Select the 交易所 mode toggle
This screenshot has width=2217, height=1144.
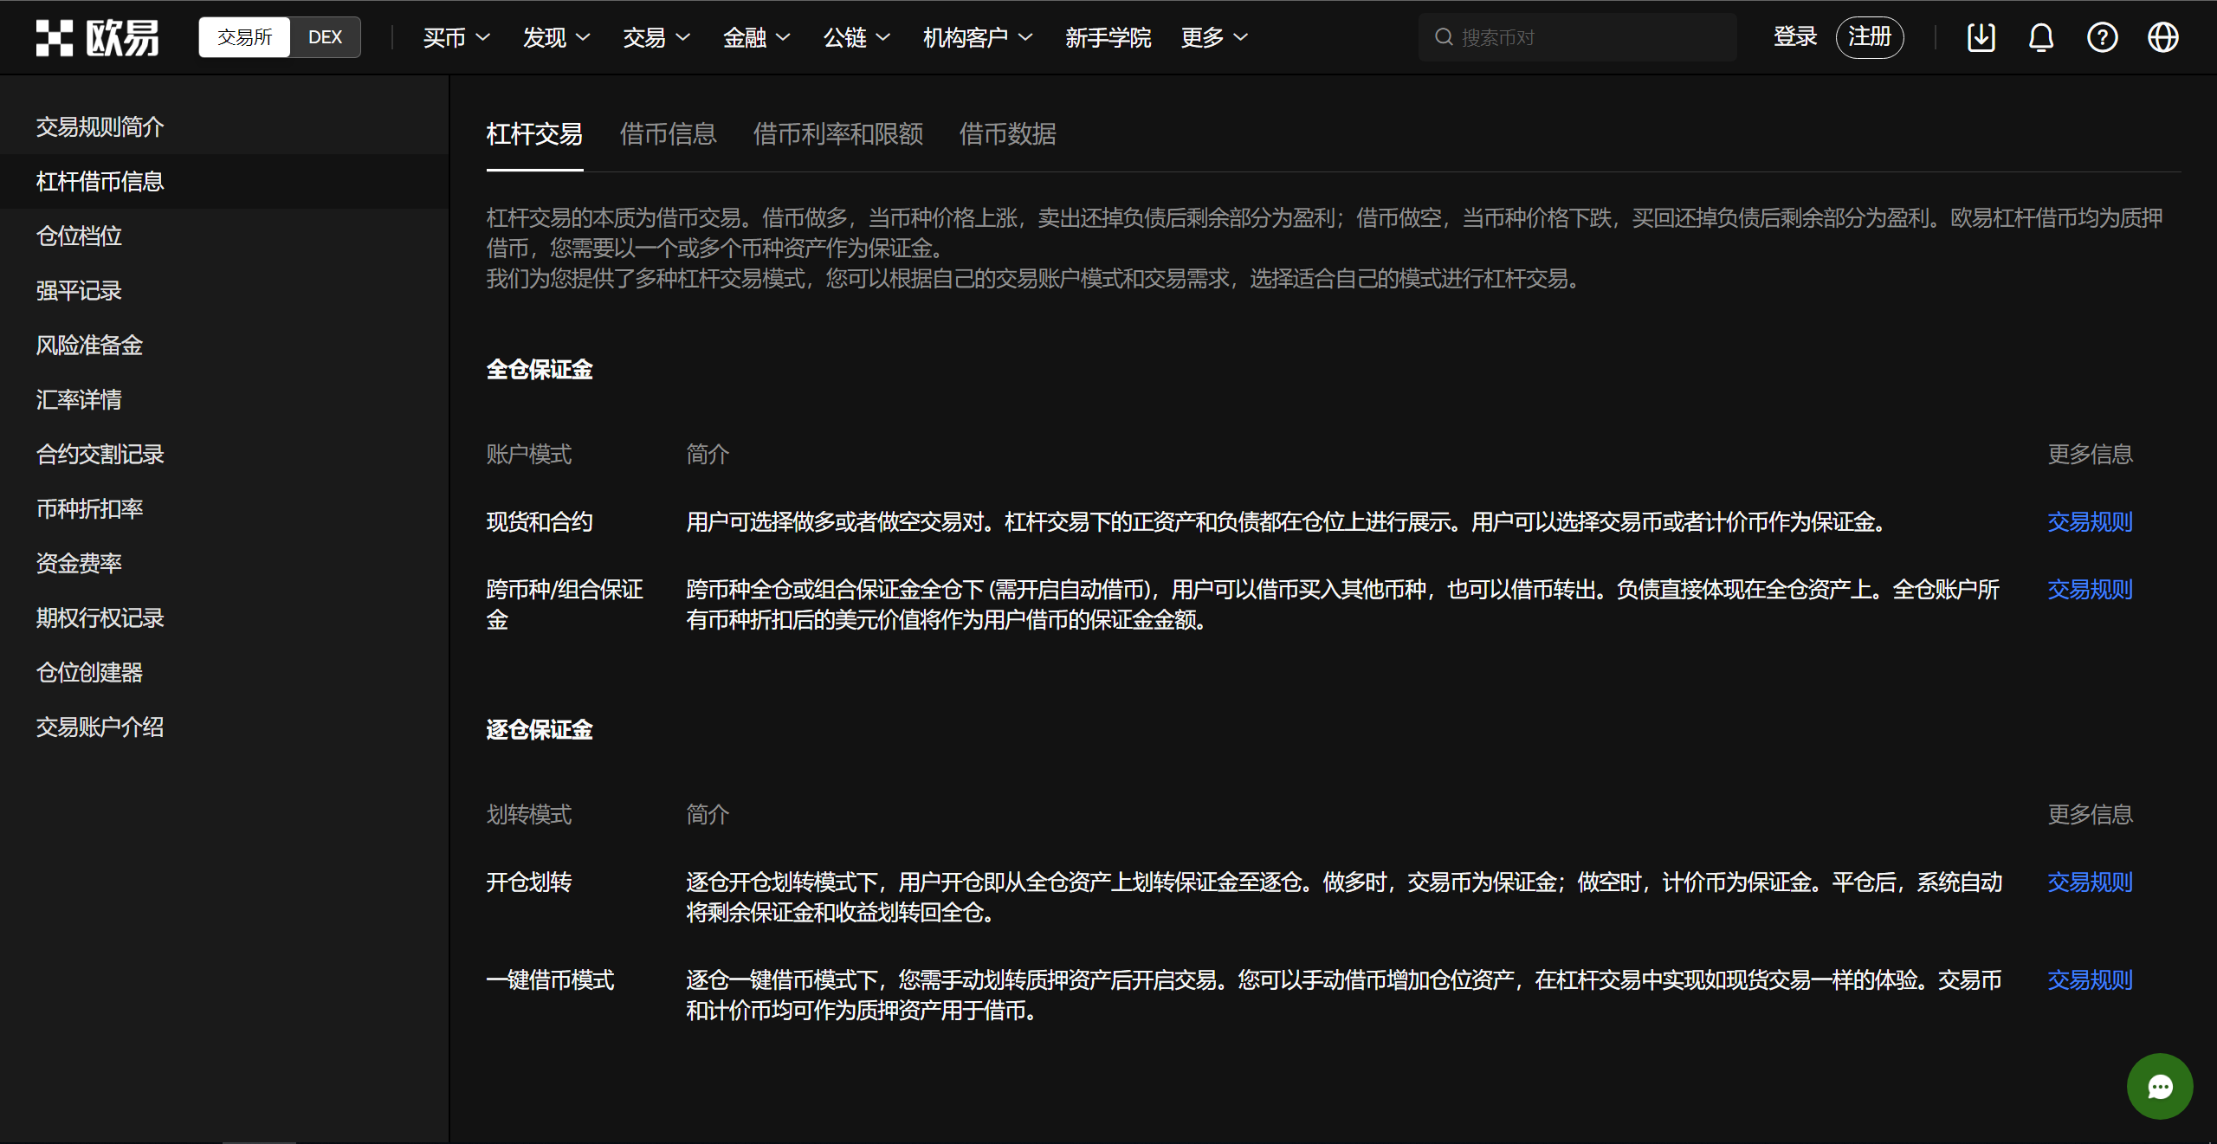pos(243,36)
